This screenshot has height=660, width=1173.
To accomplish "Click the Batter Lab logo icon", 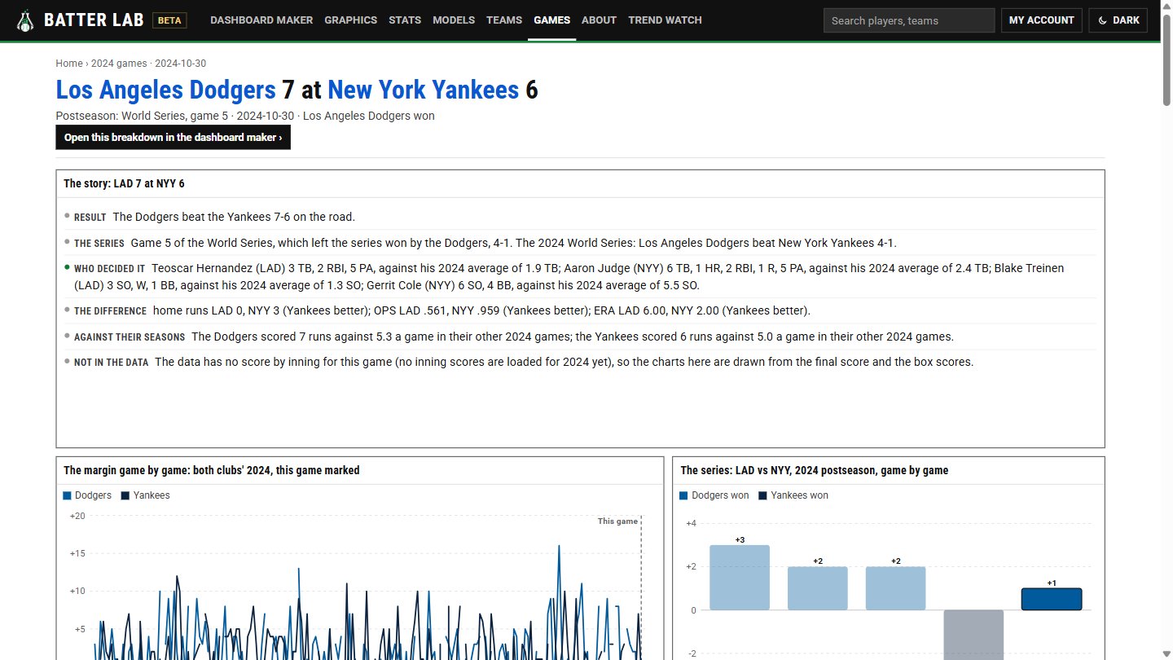I will (x=26, y=20).
